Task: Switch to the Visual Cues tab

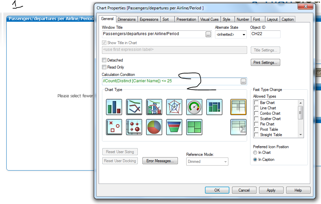Action: 209,19
